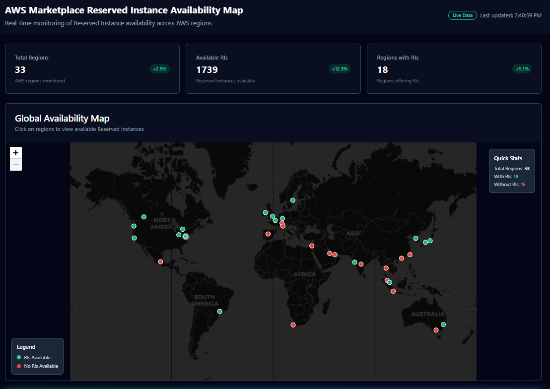This screenshot has width=550, height=389.
Task: Click the 'RIs Available' legend label
Action: coord(37,357)
